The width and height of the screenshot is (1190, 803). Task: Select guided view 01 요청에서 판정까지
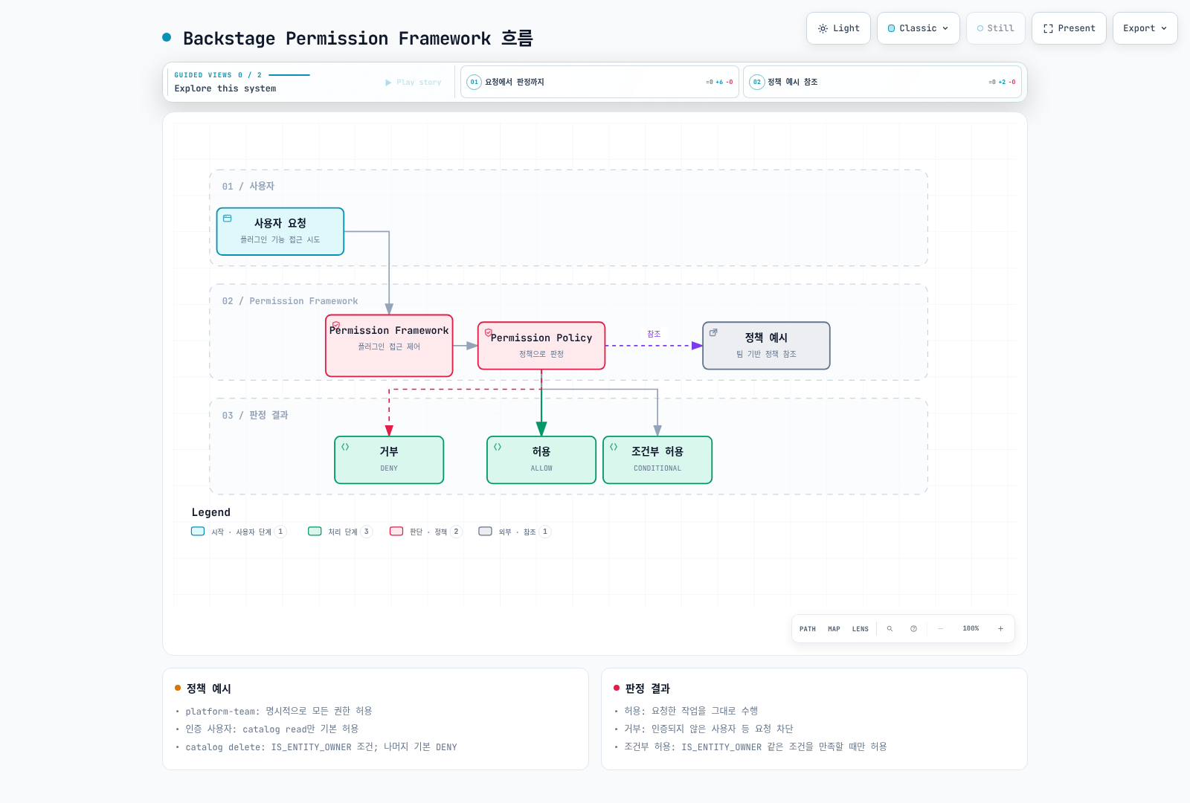(599, 82)
